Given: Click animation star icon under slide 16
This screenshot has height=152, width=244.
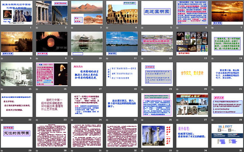Looking at the screenshot, I should pos(37,89).
